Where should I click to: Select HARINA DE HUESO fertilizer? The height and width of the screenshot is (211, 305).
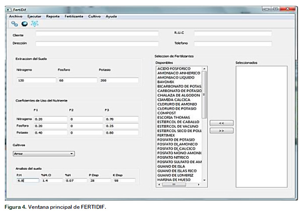coord(174,180)
